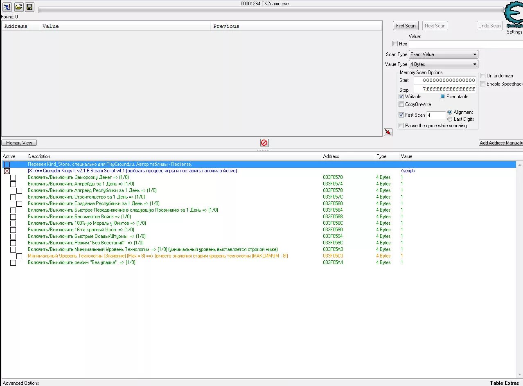Enable the CopyOnWrite checkbox
The image size is (523, 386).
point(401,104)
